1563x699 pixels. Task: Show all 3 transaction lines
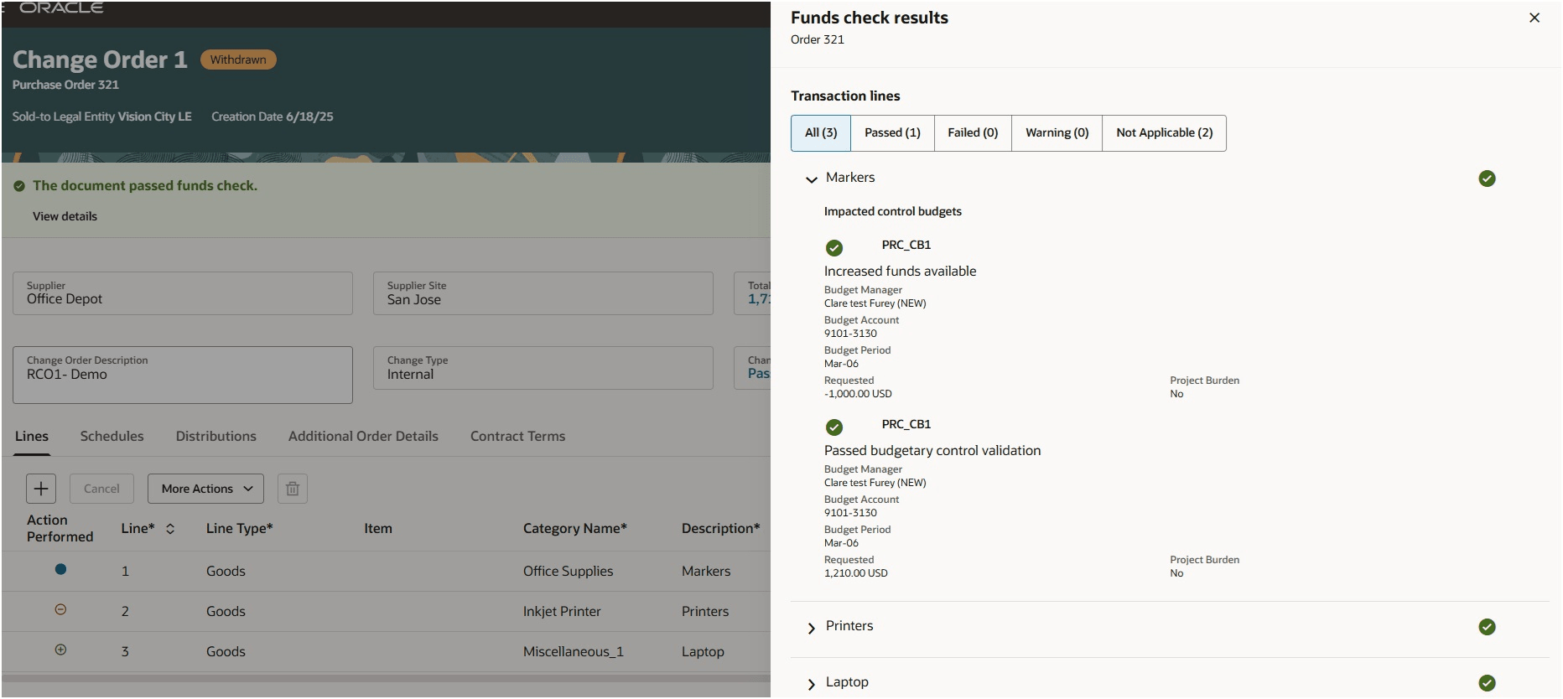tap(821, 133)
